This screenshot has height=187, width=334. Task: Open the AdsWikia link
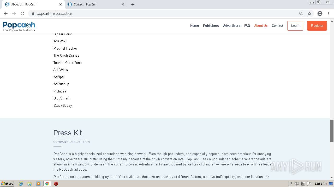(61, 70)
